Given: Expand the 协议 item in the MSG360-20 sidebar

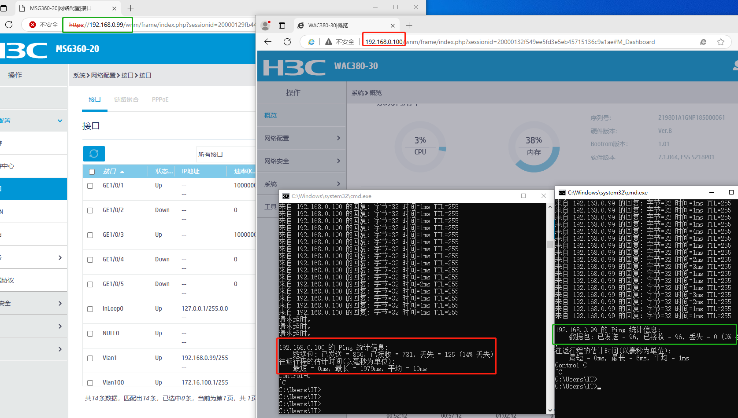Looking at the screenshot, I should pos(33,280).
